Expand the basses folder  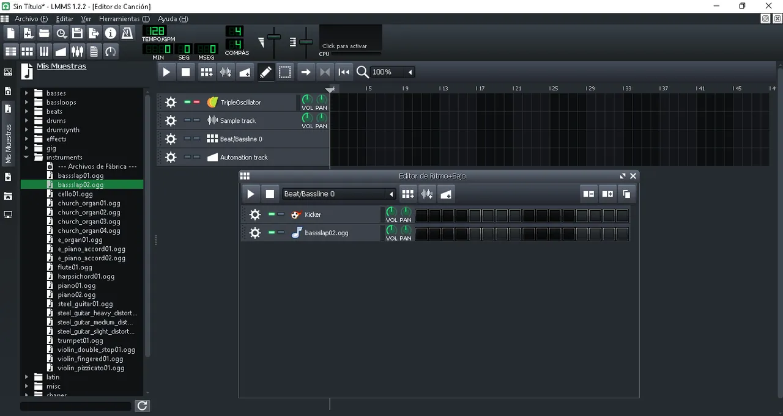point(26,93)
